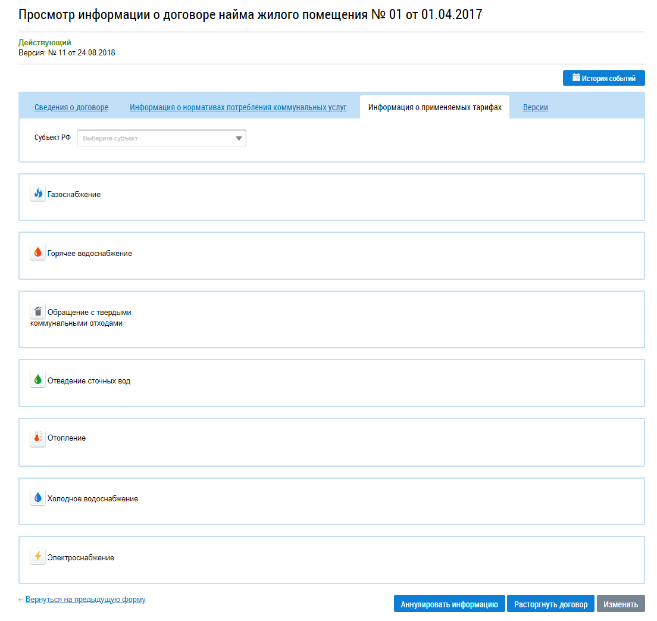Image resolution: width=657 pixels, height=621 pixels.
Task: Open the Субъект РФ dropdown
Action: pyautogui.click(x=161, y=138)
